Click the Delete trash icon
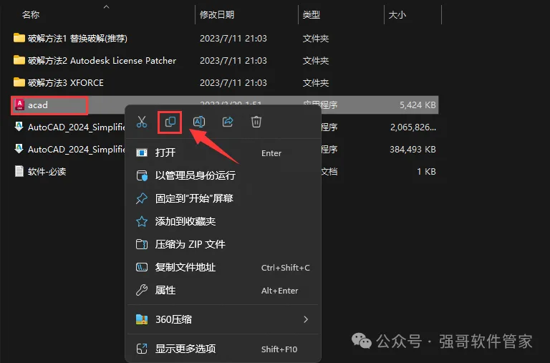 [256, 122]
